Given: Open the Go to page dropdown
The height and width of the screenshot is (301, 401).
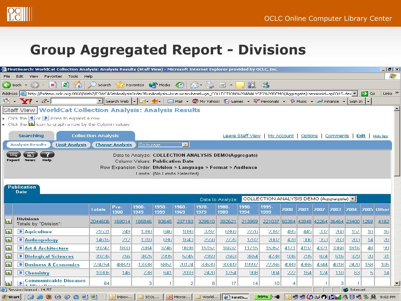Looking at the screenshot, I should [x=163, y=145].
